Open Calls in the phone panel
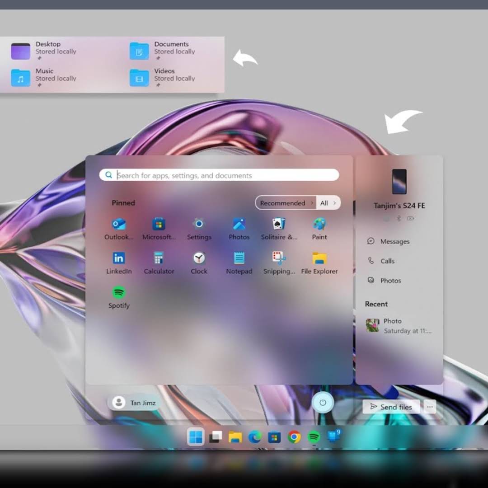Screen dimensions: 488x488 tap(381, 261)
